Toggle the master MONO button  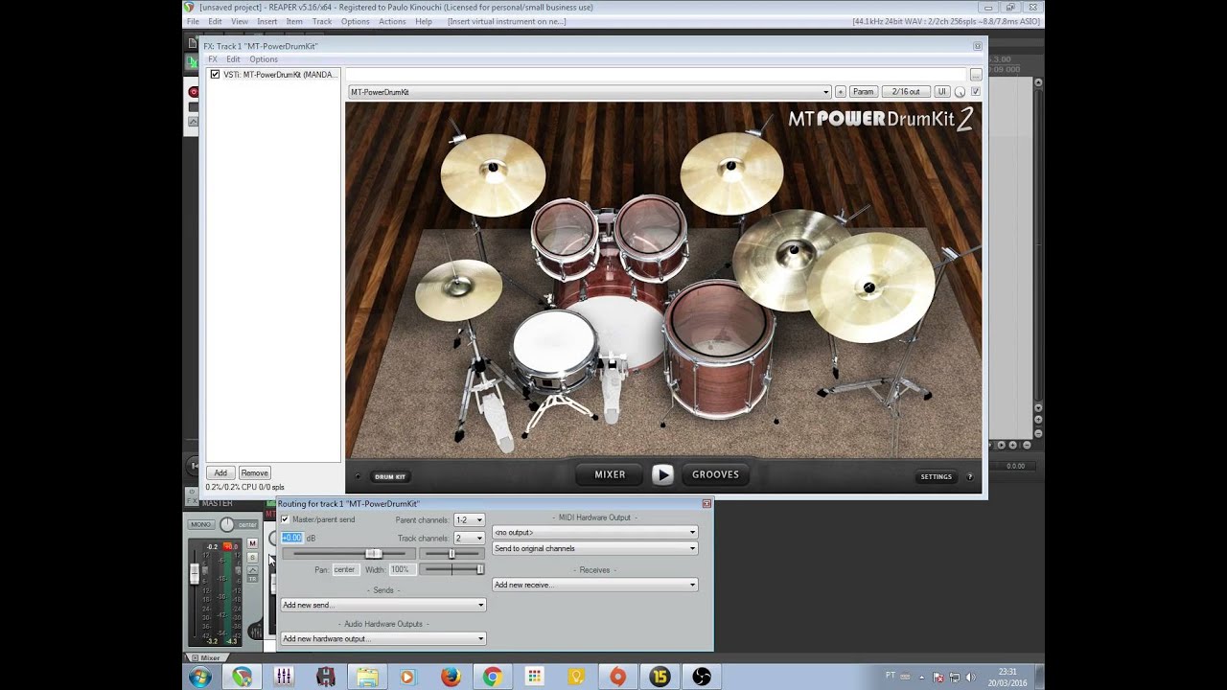point(200,524)
